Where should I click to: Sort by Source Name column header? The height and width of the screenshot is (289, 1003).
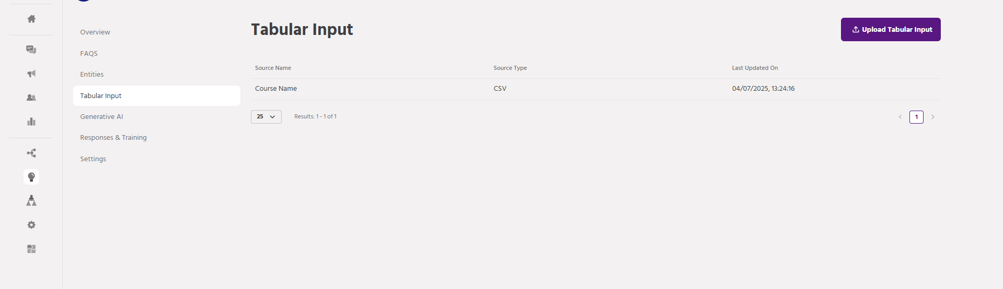coord(273,68)
